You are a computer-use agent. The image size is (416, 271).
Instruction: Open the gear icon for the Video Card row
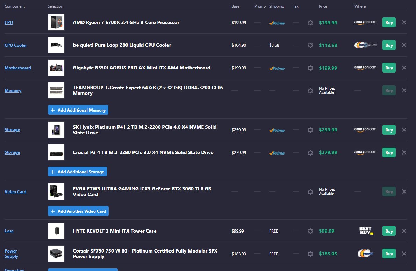[x=310, y=191]
